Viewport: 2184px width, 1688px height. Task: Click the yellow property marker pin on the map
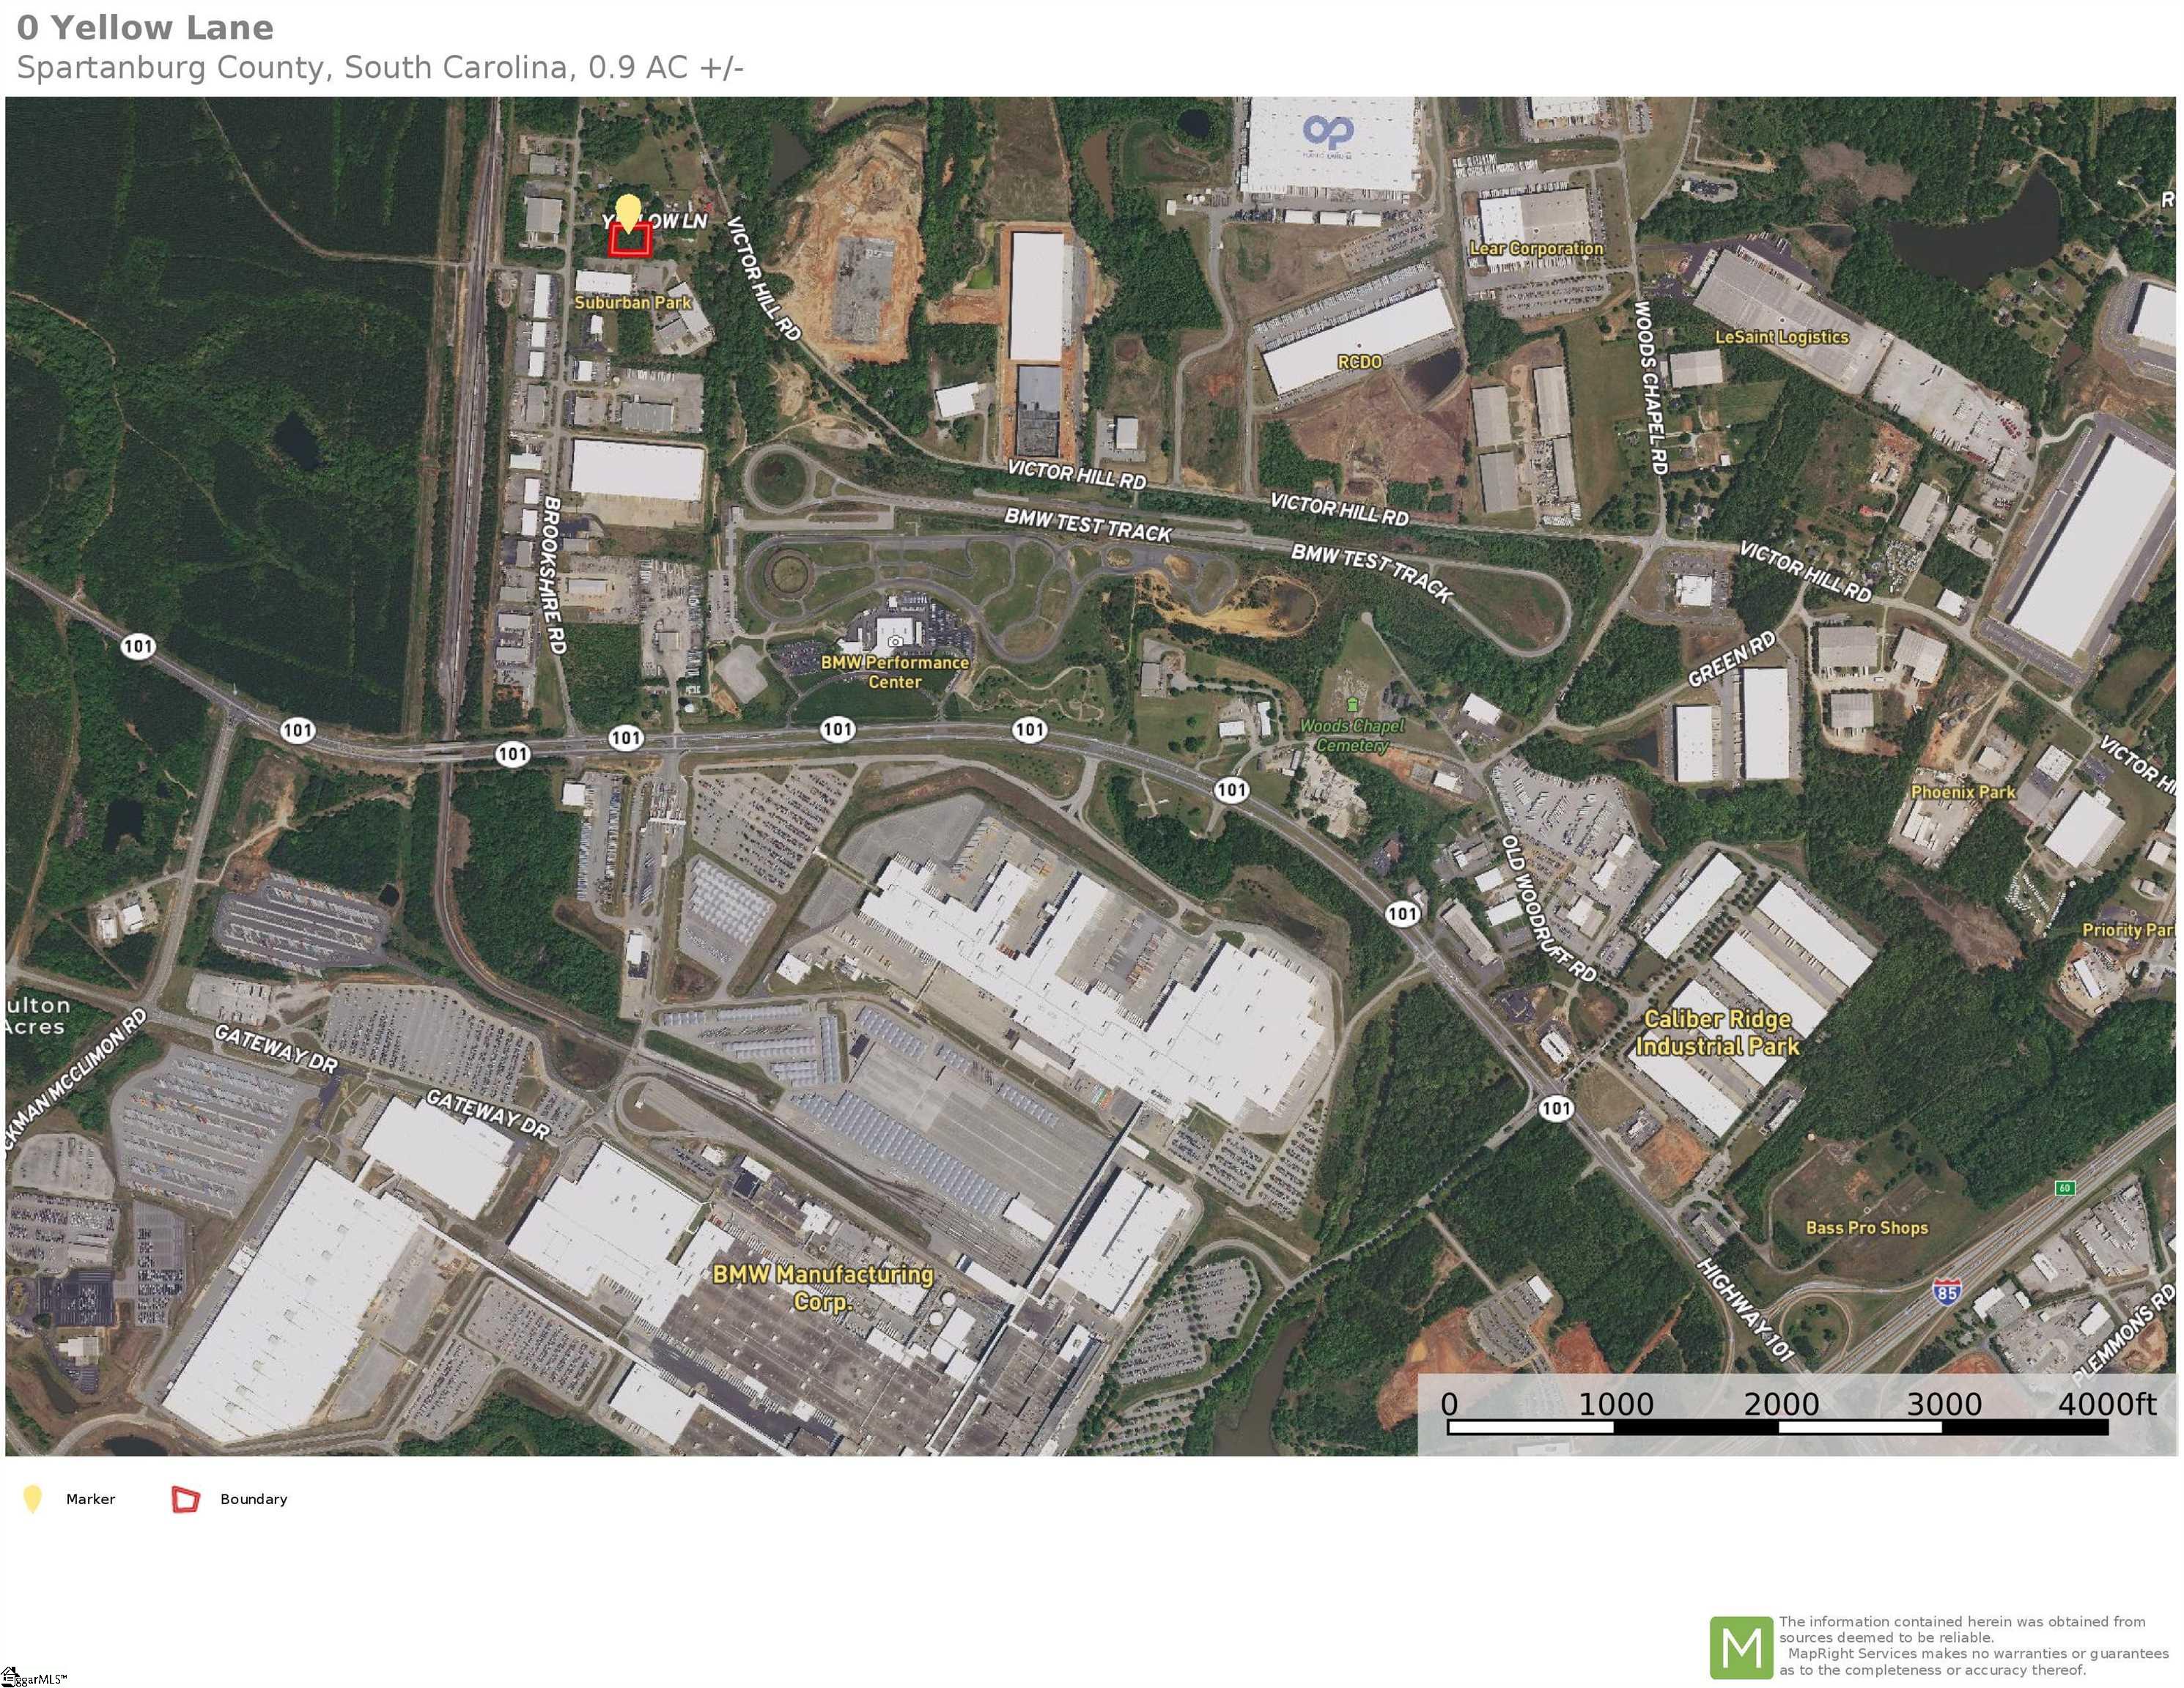coord(627,214)
